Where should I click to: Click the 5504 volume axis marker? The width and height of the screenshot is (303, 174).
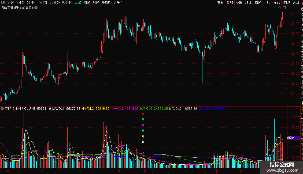(x=294, y=138)
